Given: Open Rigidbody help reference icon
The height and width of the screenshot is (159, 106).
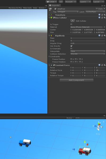Looking at the screenshot, I should tap(99, 36).
